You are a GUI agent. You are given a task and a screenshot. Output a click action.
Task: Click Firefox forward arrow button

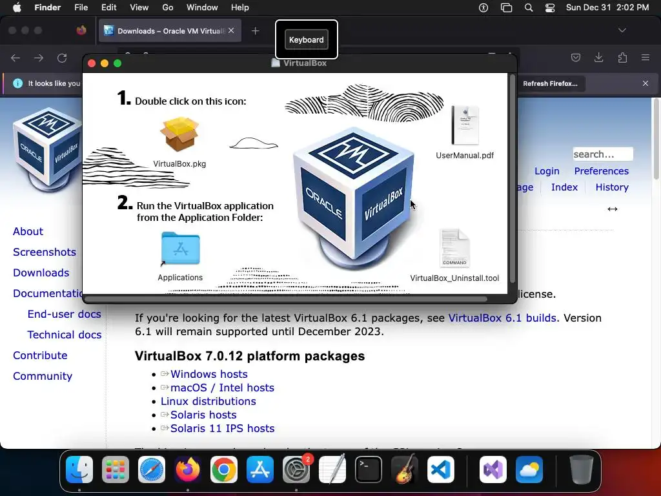coord(39,57)
